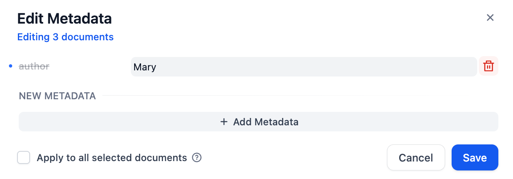Close the Edit Metadata dialog

(x=490, y=17)
